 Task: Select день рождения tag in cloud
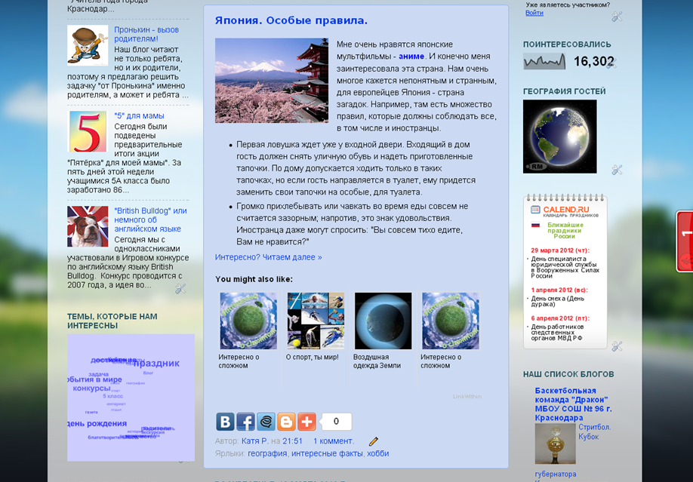click(97, 423)
